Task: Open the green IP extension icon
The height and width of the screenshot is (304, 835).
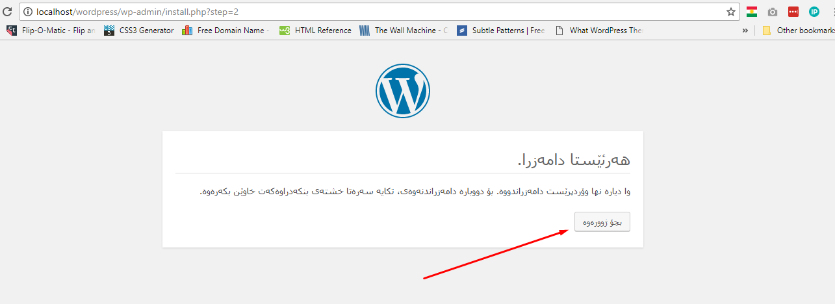Action: point(814,12)
